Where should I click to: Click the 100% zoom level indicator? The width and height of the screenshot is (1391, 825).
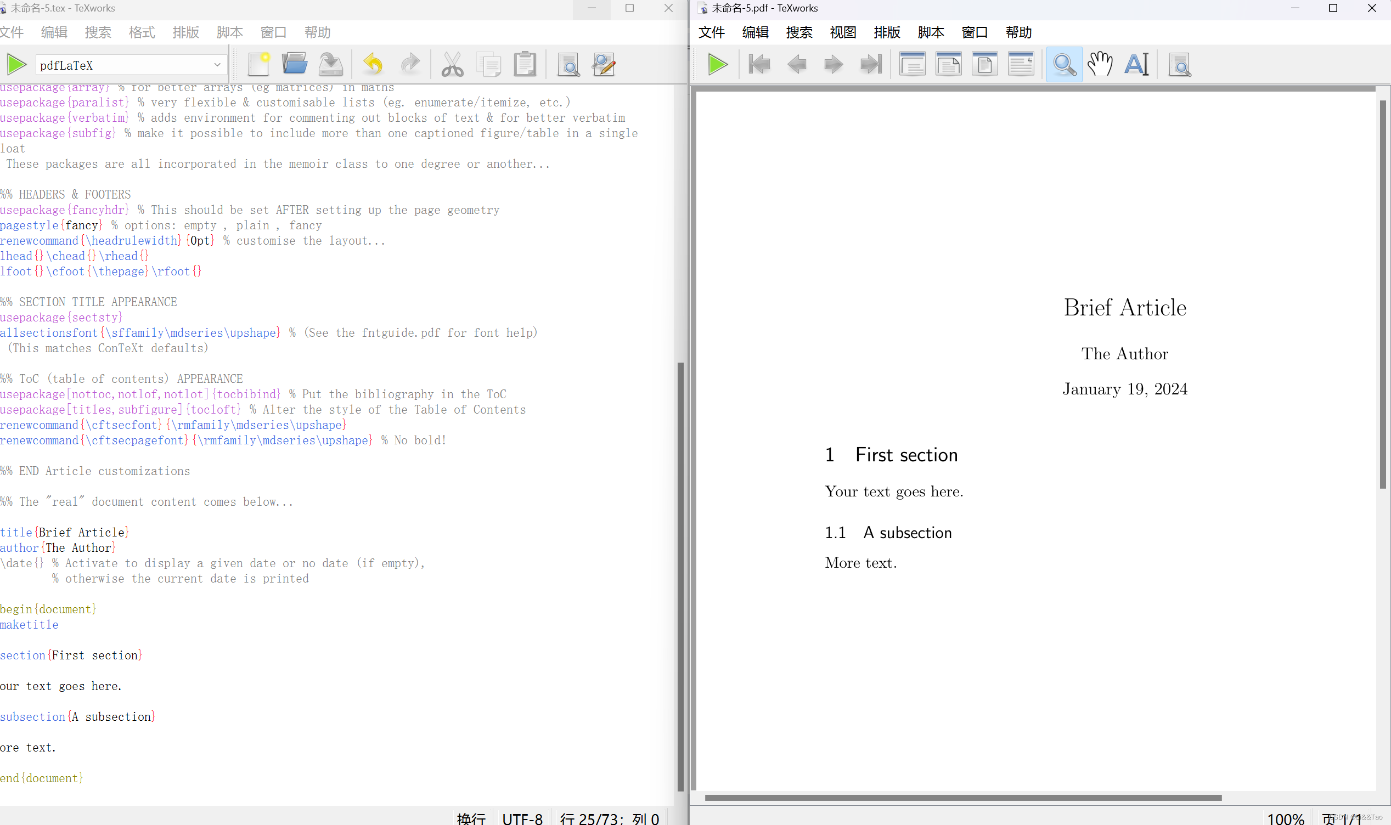[x=1285, y=818]
